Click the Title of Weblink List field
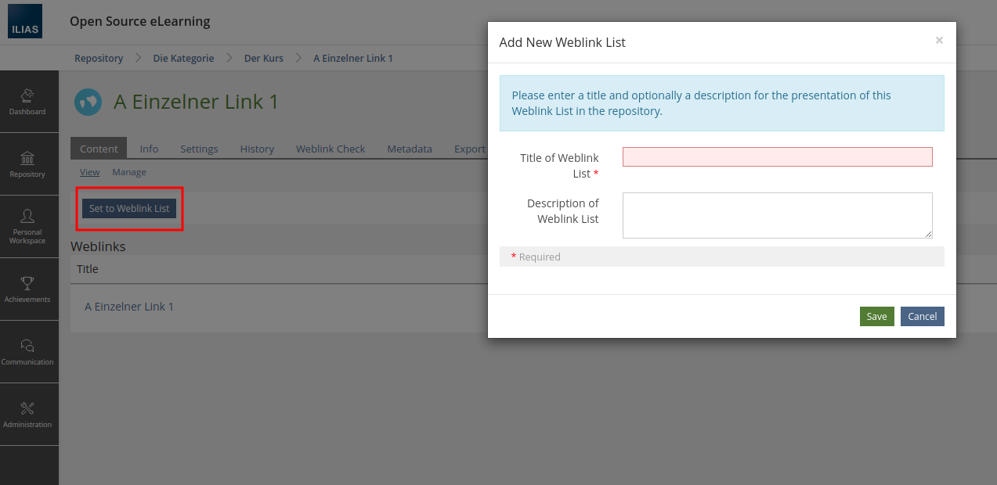This screenshot has width=997, height=485. (x=777, y=157)
